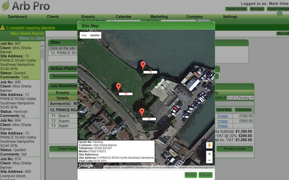Open the Enquiry menu
The image size is (289, 180).
coord(88,17)
